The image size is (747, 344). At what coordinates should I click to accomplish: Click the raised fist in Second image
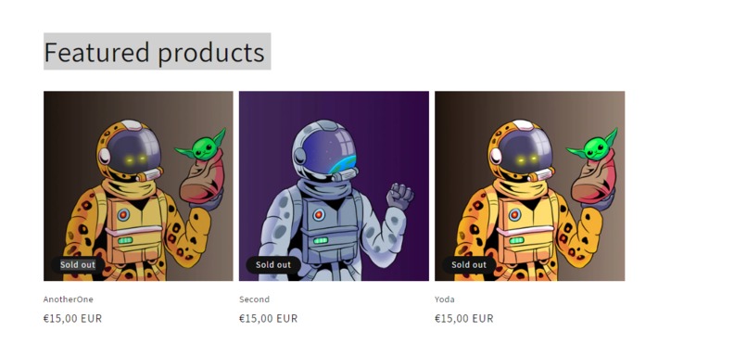[x=400, y=196]
